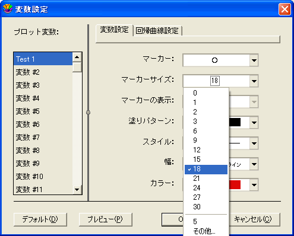The height and width of the screenshot is (236, 294).
Task: Select 変数 #11 in the list
Action: pos(43,189)
